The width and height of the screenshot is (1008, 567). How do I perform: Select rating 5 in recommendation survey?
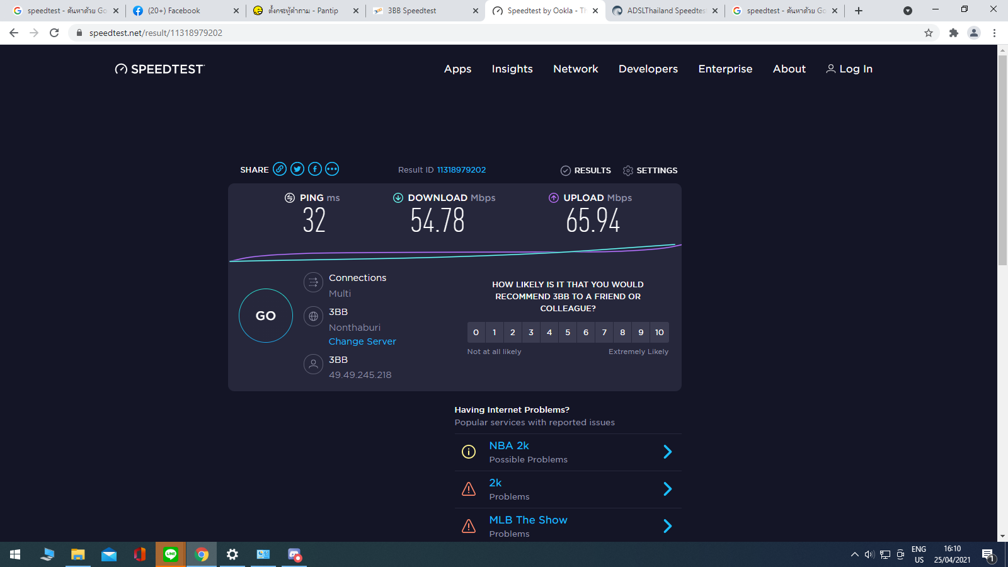point(568,333)
